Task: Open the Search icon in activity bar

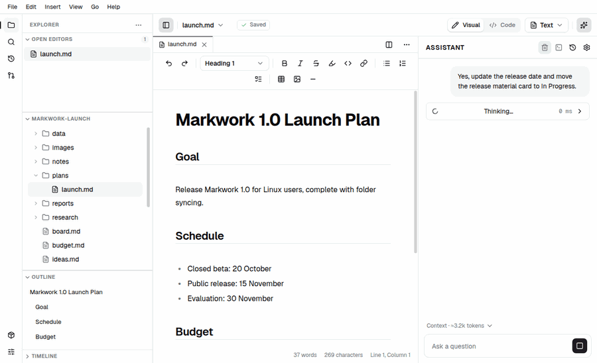Action: [x=11, y=42]
